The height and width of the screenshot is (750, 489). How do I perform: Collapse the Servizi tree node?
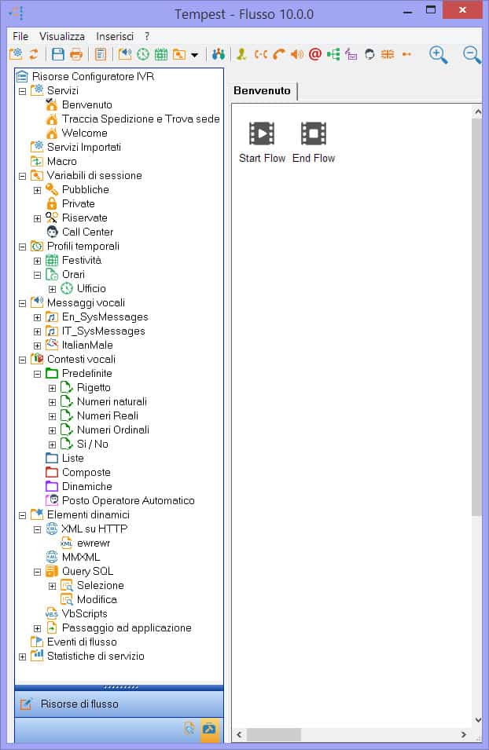[22, 91]
